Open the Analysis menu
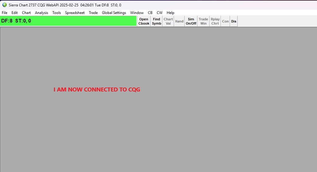The width and height of the screenshot is (317, 172). click(x=41, y=13)
